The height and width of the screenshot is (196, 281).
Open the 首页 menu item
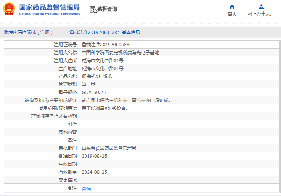tap(232, 14)
